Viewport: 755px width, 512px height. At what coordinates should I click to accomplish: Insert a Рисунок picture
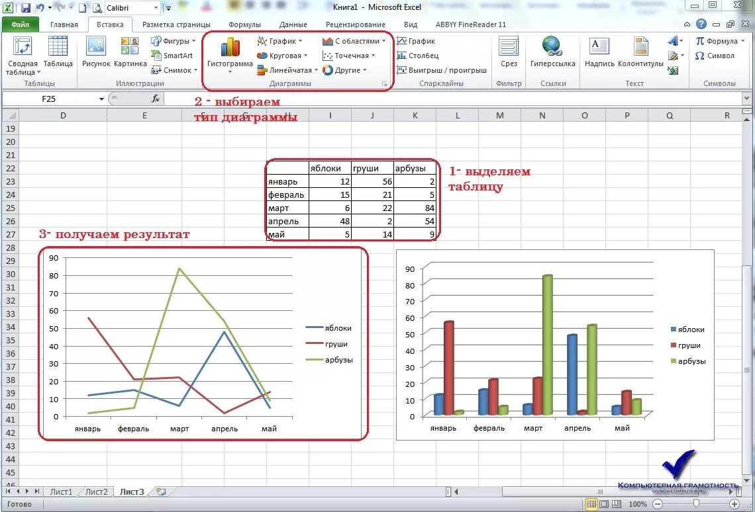point(96,52)
